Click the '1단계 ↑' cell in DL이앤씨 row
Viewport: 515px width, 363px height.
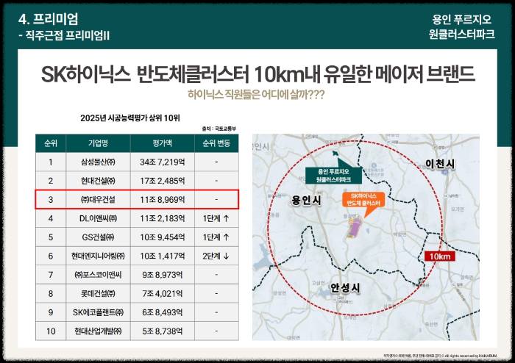click(x=216, y=218)
